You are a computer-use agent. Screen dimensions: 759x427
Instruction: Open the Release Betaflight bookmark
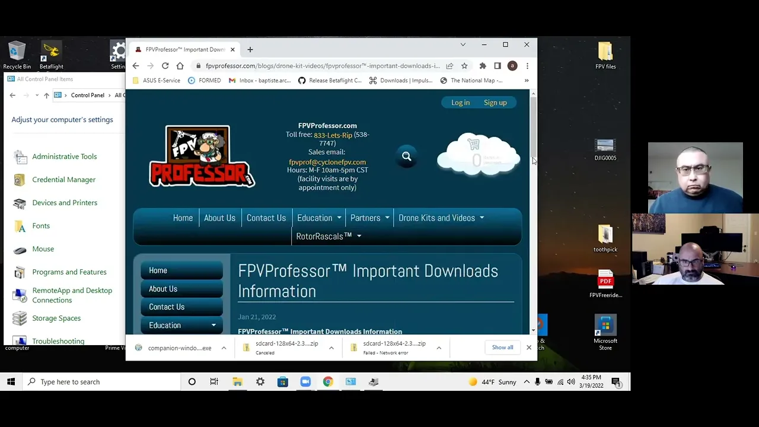pos(330,81)
